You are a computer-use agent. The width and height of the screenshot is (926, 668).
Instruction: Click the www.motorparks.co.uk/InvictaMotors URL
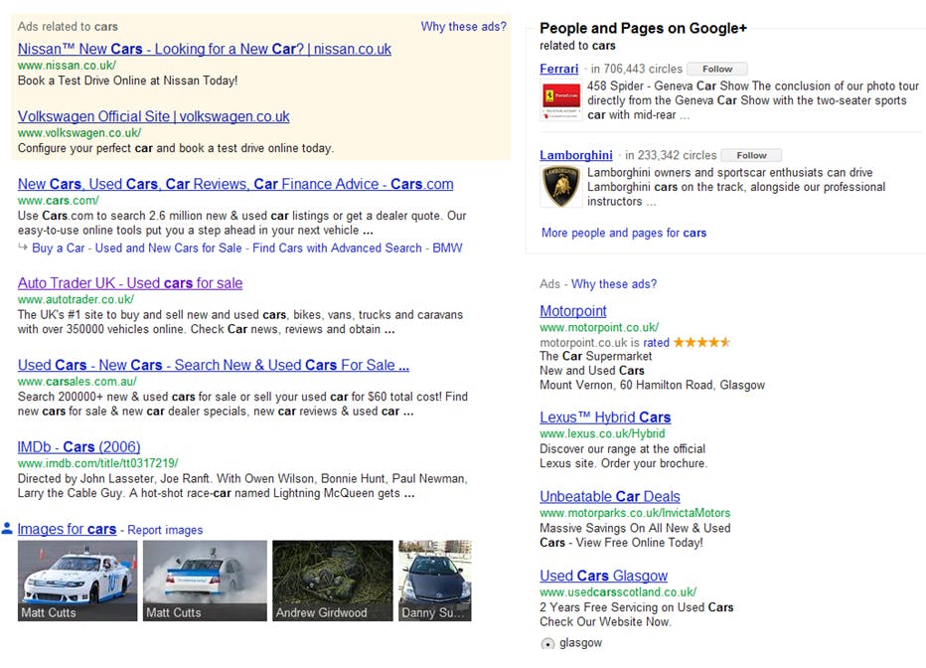click(635, 513)
